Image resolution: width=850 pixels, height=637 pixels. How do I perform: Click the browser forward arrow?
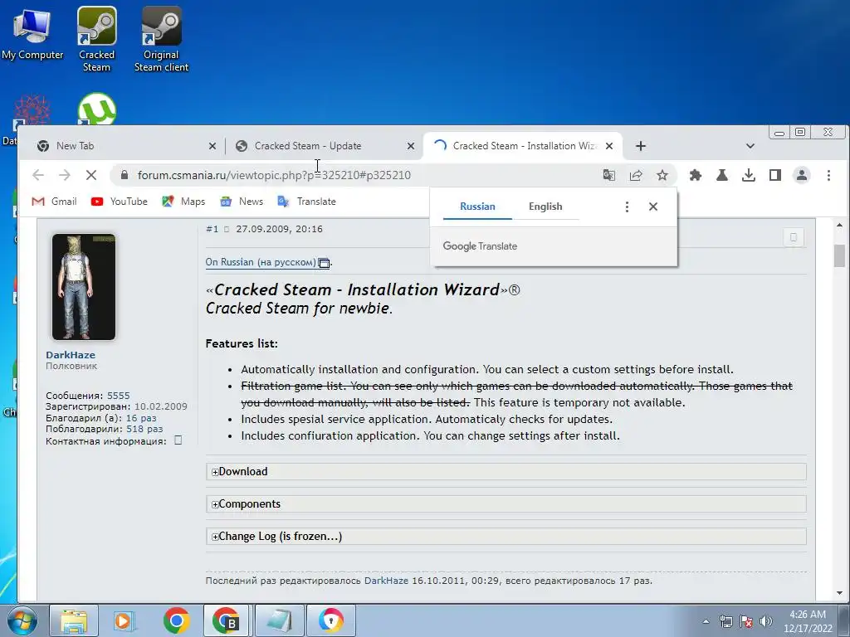pyautogui.click(x=65, y=175)
